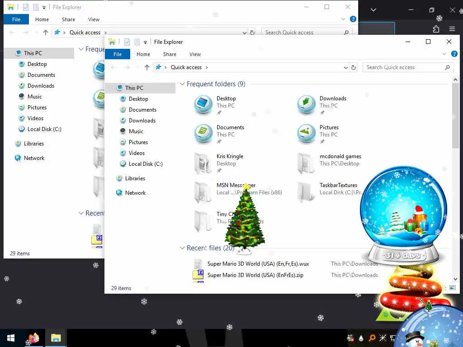Click the Properties icon in front window title bar

tap(127, 42)
